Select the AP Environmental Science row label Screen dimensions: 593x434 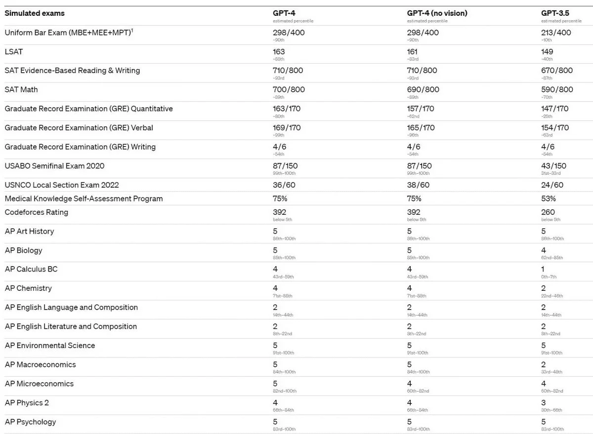pos(50,346)
